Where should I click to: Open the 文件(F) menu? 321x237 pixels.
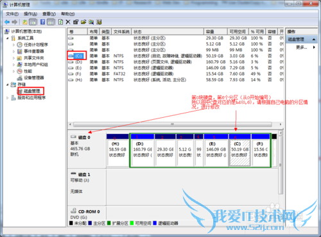(x=12, y=14)
